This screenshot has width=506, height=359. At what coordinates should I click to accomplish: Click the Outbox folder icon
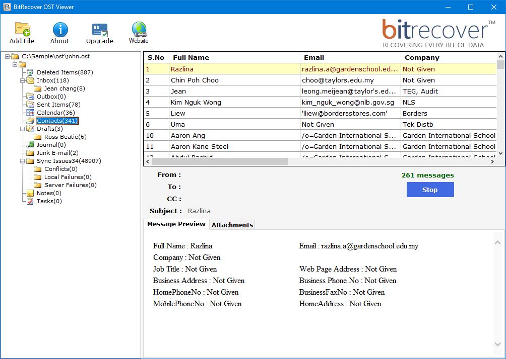click(x=30, y=96)
